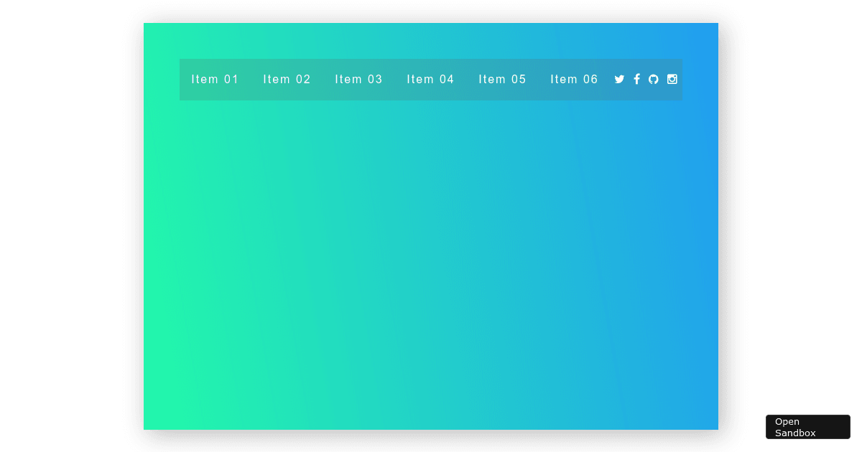Click the first navbar link labeled Item 01
The image size is (862, 452).
click(x=215, y=79)
